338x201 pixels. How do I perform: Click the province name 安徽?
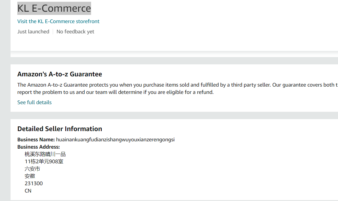coord(30,176)
